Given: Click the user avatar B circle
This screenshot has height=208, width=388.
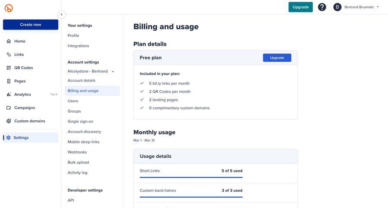Looking at the screenshot, I should (x=337, y=7).
